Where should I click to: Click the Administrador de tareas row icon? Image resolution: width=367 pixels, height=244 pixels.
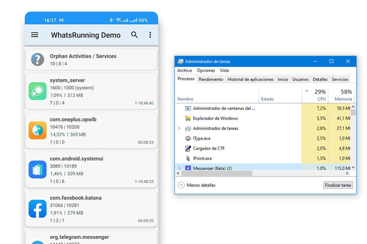[188, 128]
